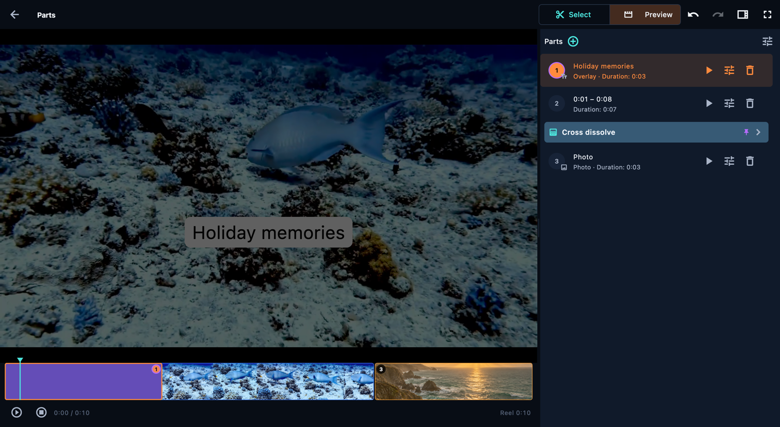The height and width of the screenshot is (427, 780).
Task: Undo the last action
Action: [693, 14]
